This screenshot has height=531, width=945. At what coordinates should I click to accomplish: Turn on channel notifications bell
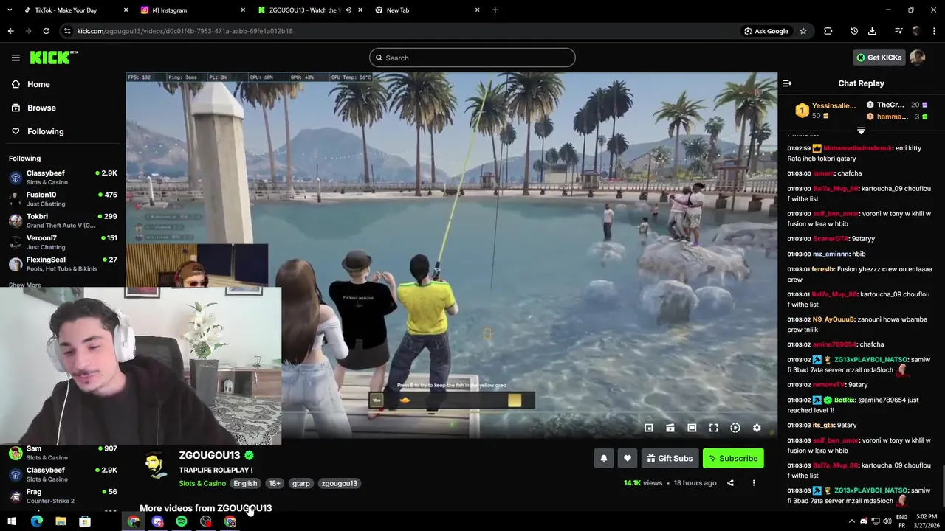pyautogui.click(x=604, y=459)
